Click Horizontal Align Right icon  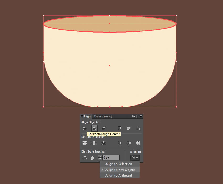(x=104, y=128)
